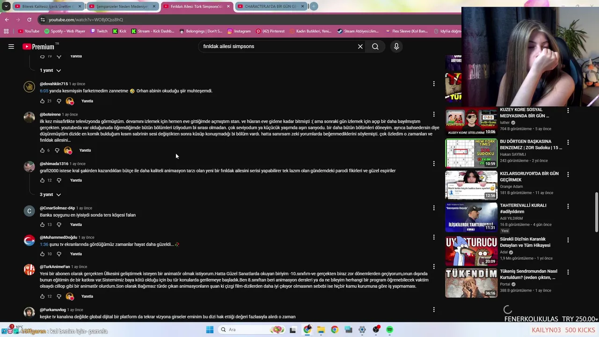599x337 pixels.
Task: Go back in browser history
Action: pos(7,20)
